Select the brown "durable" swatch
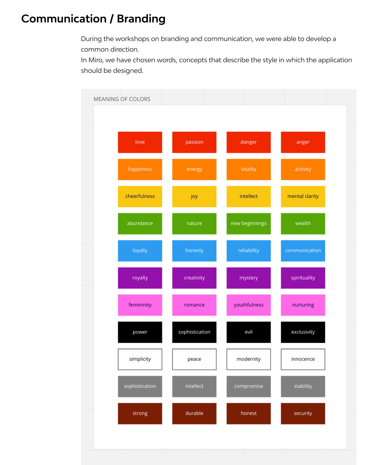The width and height of the screenshot is (381, 465). [x=194, y=413]
